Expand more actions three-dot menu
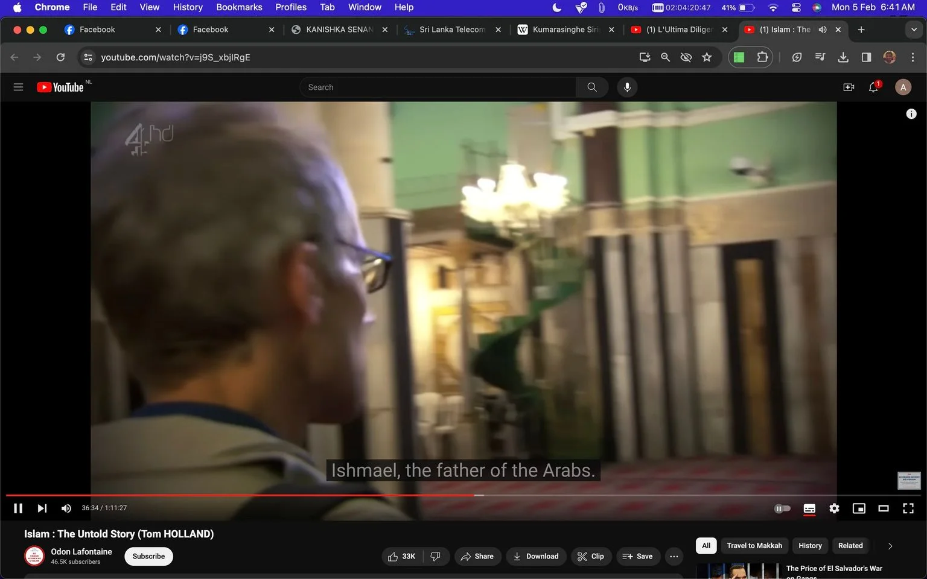This screenshot has width=927, height=579. coord(674,556)
